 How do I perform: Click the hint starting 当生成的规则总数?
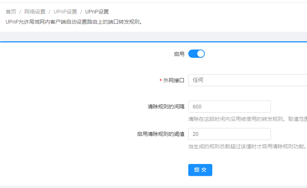click(247, 146)
